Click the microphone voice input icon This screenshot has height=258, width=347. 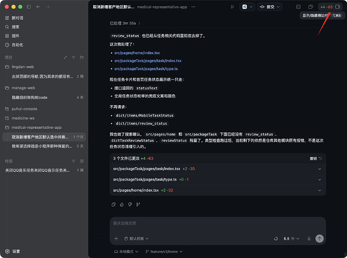tap(309, 238)
